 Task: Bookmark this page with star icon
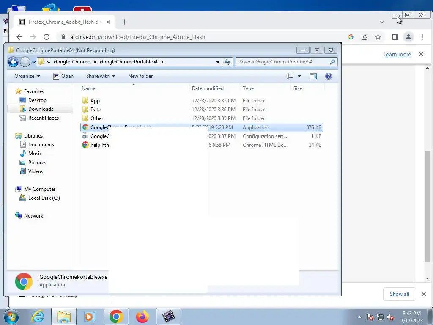click(378, 37)
